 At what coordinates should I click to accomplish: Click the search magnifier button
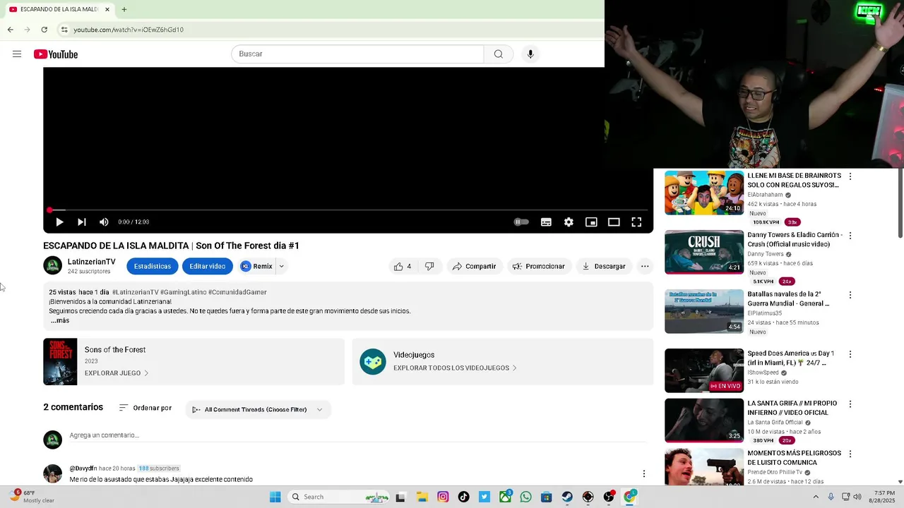point(499,54)
